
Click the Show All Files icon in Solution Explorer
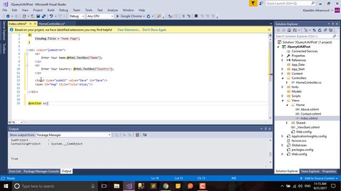(331, 30)
